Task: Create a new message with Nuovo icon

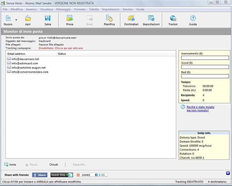Action: click(8, 18)
